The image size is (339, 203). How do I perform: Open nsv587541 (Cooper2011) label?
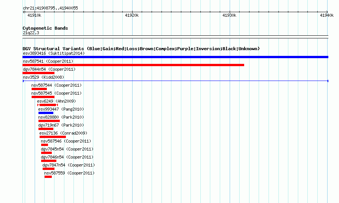pyautogui.click(x=48, y=61)
